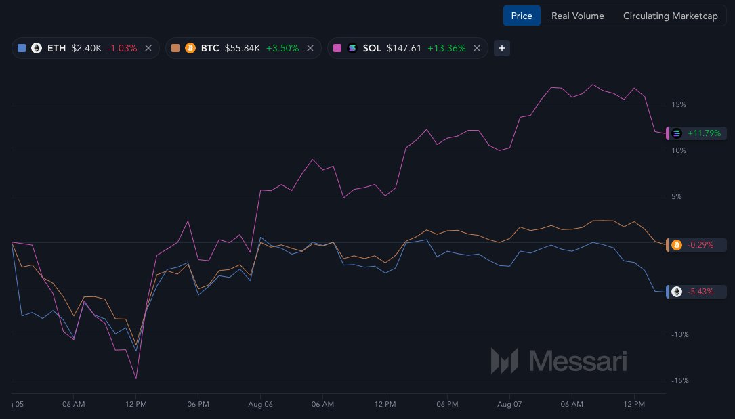
Task: Click the blue ETH color swatch
Action: pos(22,48)
